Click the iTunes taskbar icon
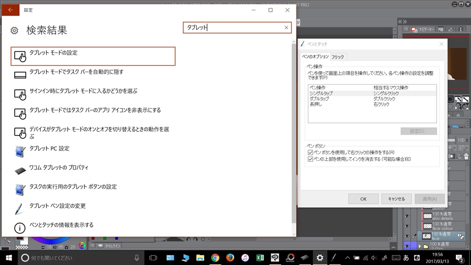This screenshot has width=471, height=265. (x=245, y=257)
